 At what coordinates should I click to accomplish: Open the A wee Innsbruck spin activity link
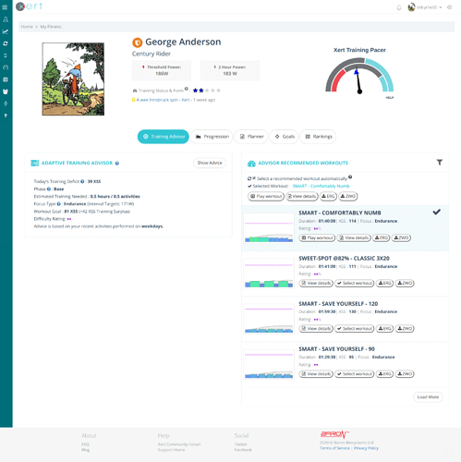coord(164,100)
